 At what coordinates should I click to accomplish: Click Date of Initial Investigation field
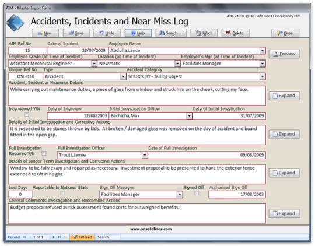tap(229, 115)
